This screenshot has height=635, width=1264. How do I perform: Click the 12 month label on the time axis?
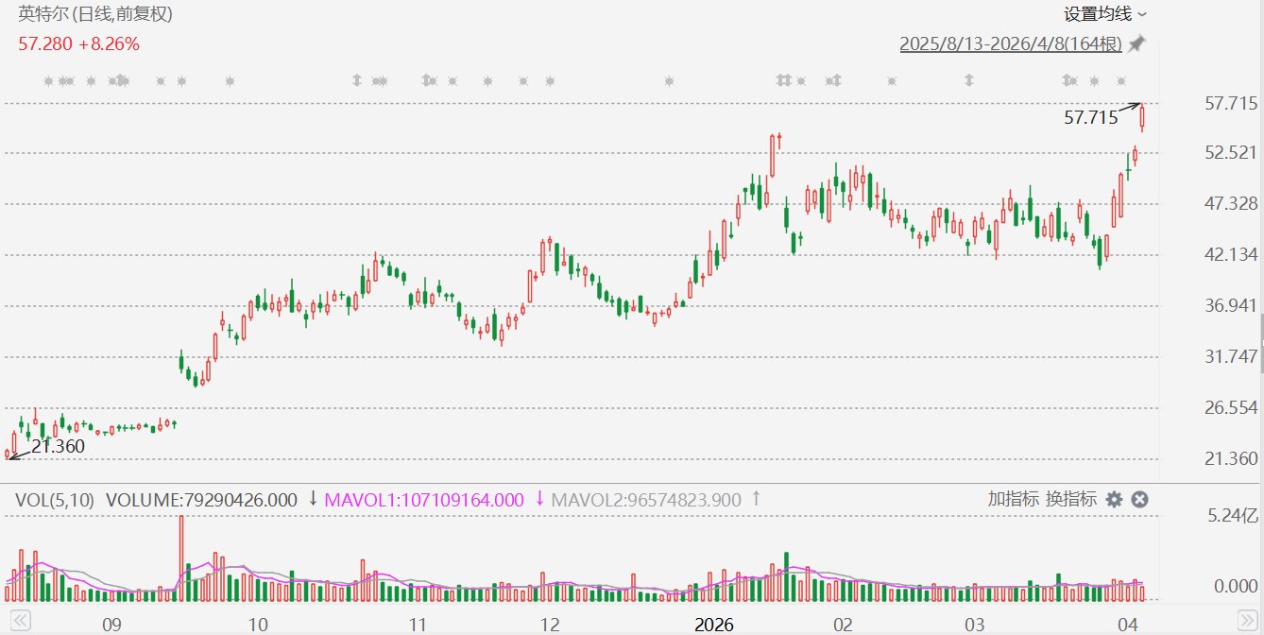pos(550,625)
